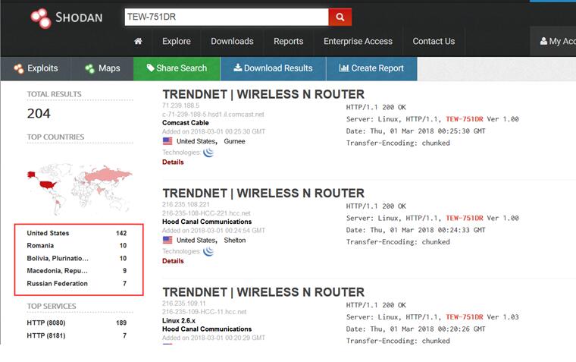The width and height of the screenshot is (576, 362).
Task: Click the world map of top countries
Action: (x=80, y=189)
